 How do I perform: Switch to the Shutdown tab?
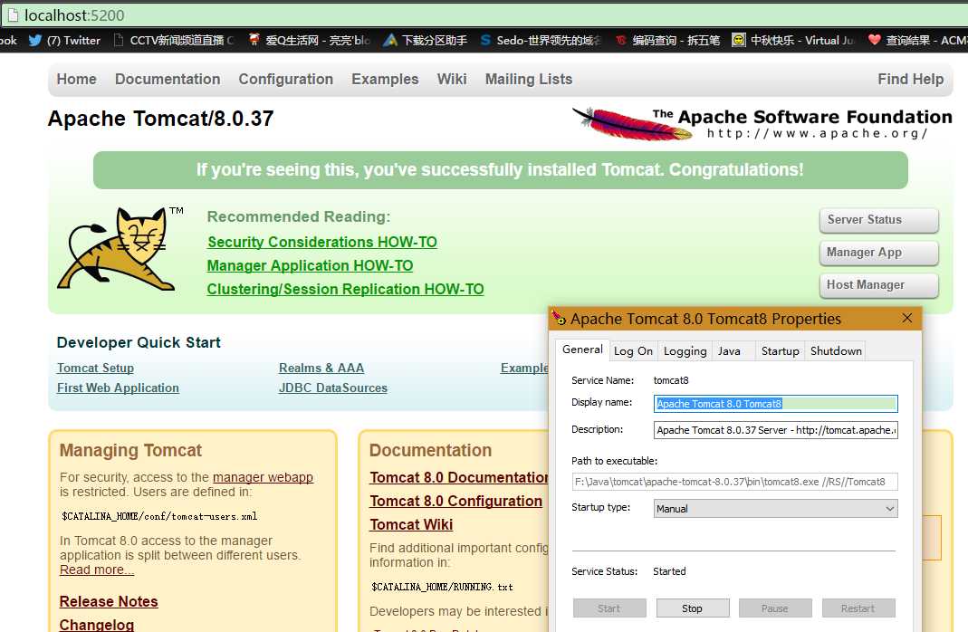[x=836, y=350]
